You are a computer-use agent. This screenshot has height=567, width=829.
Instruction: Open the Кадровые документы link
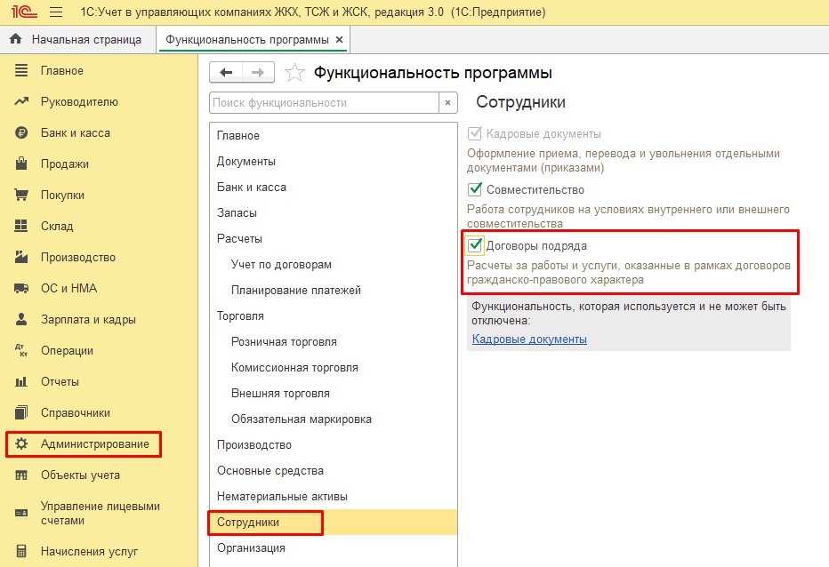coord(529,339)
